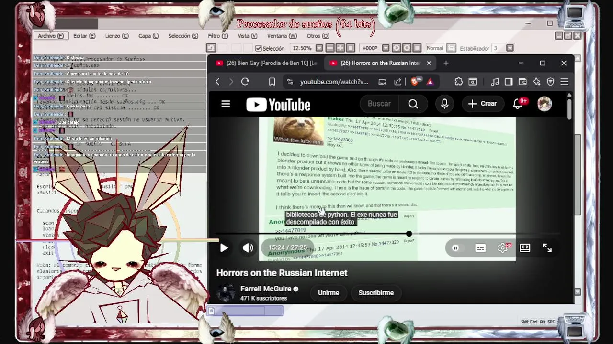This screenshot has height=344, width=613.
Task: Click the reset zoom square icon
Action: [x=351, y=48]
